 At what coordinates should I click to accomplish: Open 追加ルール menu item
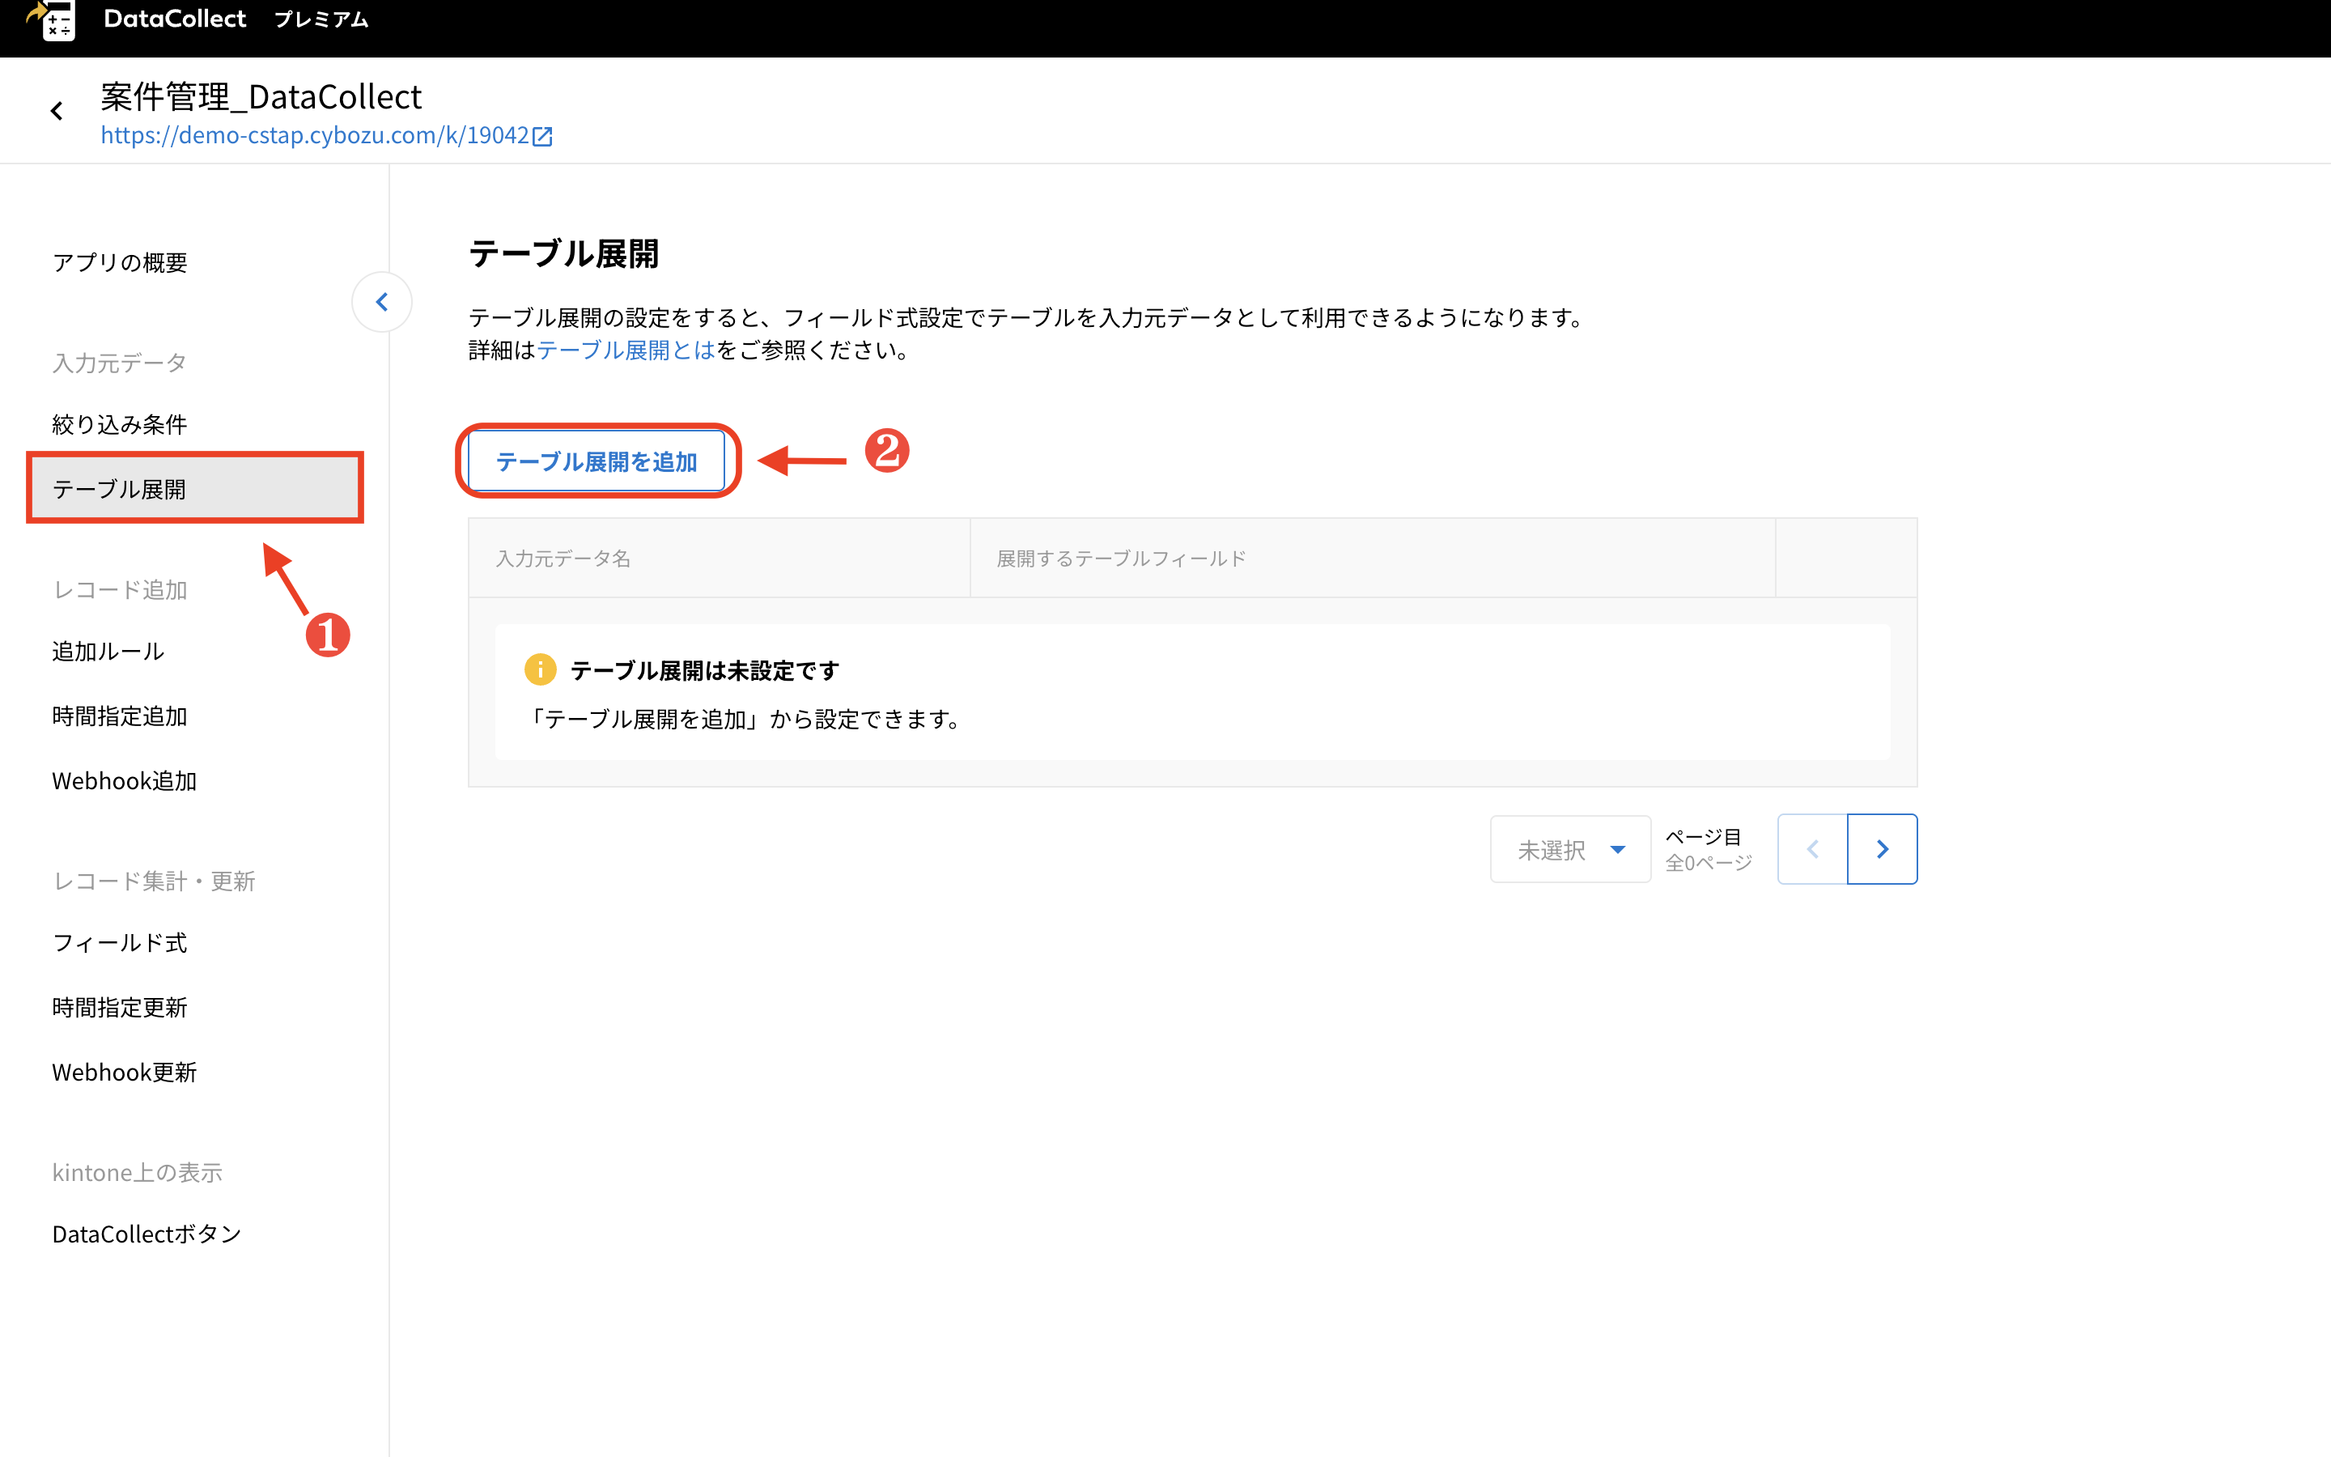[108, 652]
